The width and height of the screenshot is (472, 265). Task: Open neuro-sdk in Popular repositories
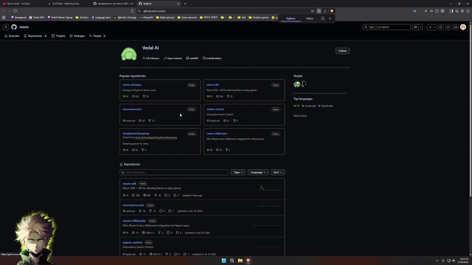[x=213, y=85]
